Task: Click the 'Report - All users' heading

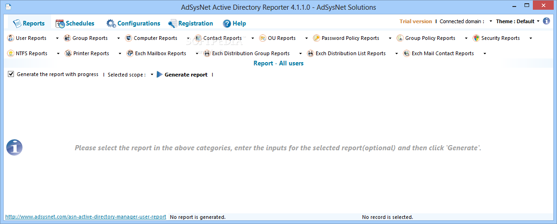Action: point(278,63)
